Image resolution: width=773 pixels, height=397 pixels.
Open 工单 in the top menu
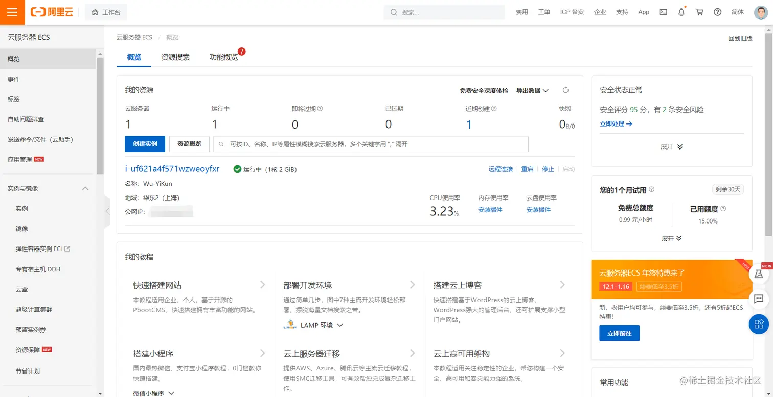[x=544, y=12]
